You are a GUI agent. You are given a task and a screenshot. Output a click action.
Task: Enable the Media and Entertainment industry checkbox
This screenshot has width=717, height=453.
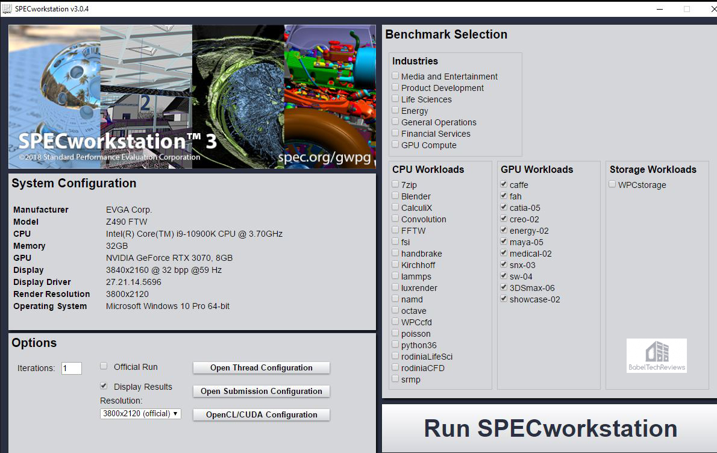click(x=395, y=76)
